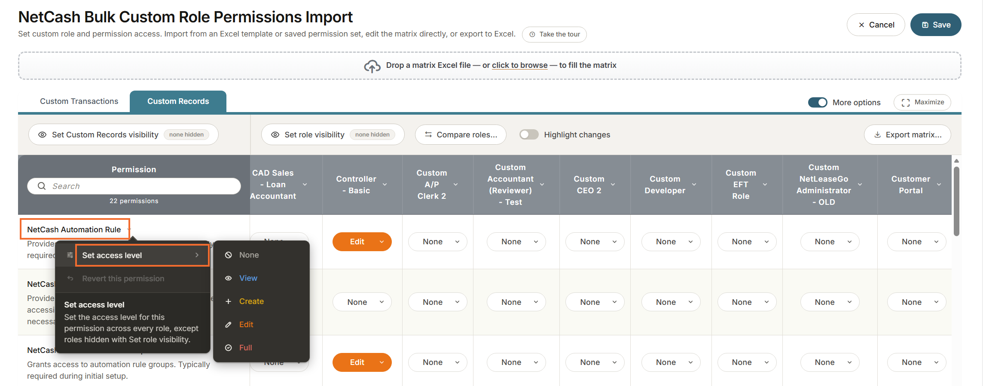This screenshot has height=386, width=983.
Task: Click the matrix vertical scrollbar thumb
Action: click(x=956, y=201)
